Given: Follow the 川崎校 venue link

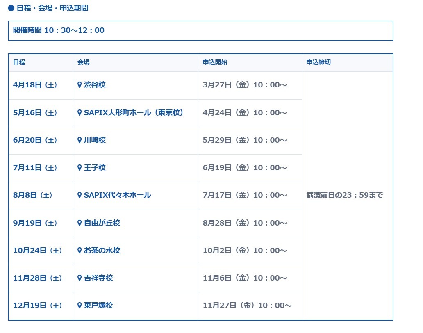Looking at the screenshot, I should pos(95,140).
